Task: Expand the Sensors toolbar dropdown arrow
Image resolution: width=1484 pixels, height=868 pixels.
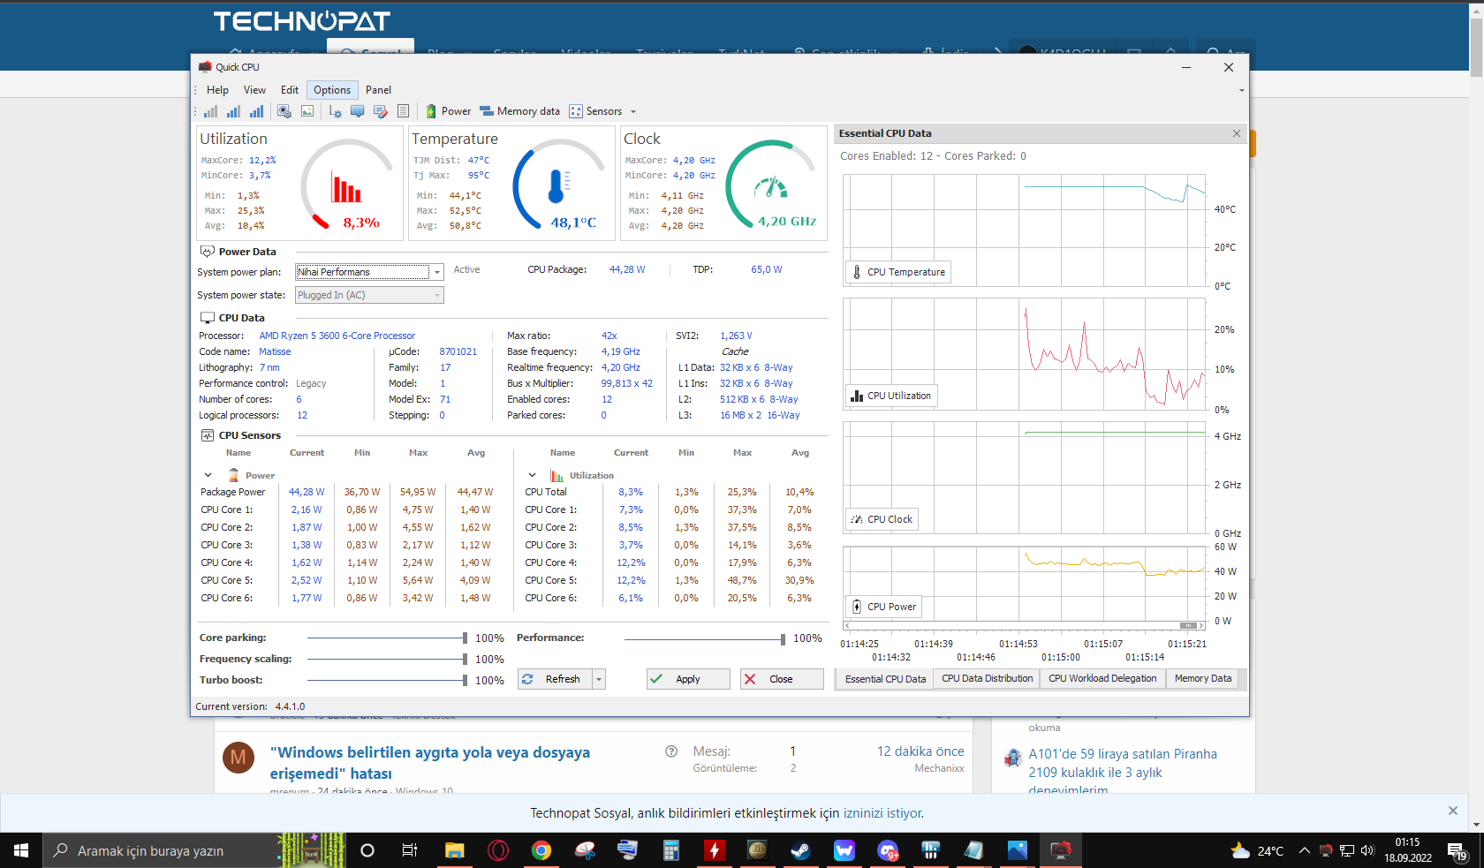Action: (633, 111)
